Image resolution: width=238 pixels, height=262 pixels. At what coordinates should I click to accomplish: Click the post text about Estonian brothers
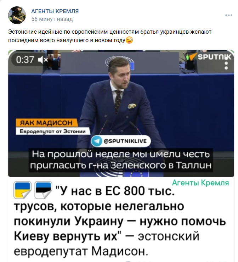coord(110,36)
